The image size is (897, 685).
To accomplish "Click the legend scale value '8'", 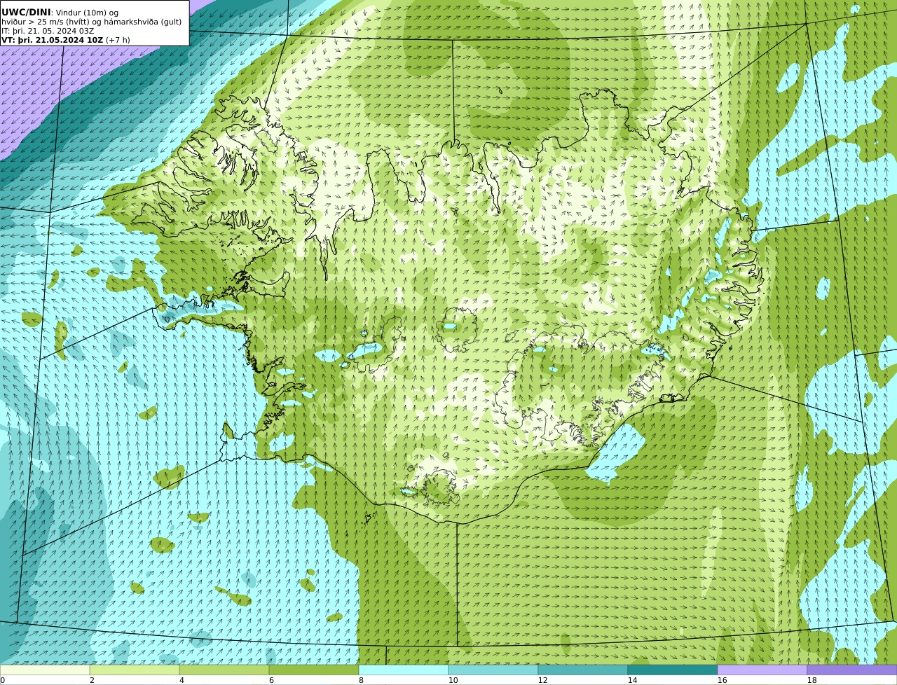I will [x=361, y=680].
